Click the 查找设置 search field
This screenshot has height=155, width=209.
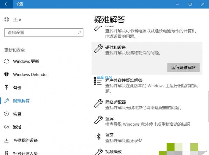coord(44,32)
